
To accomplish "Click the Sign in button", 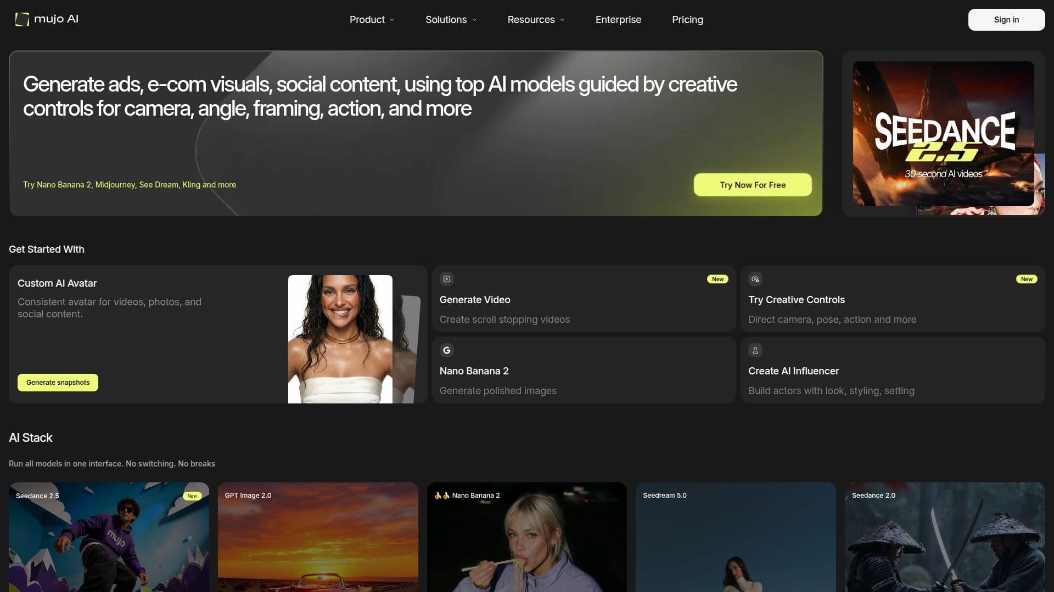I will (1006, 20).
